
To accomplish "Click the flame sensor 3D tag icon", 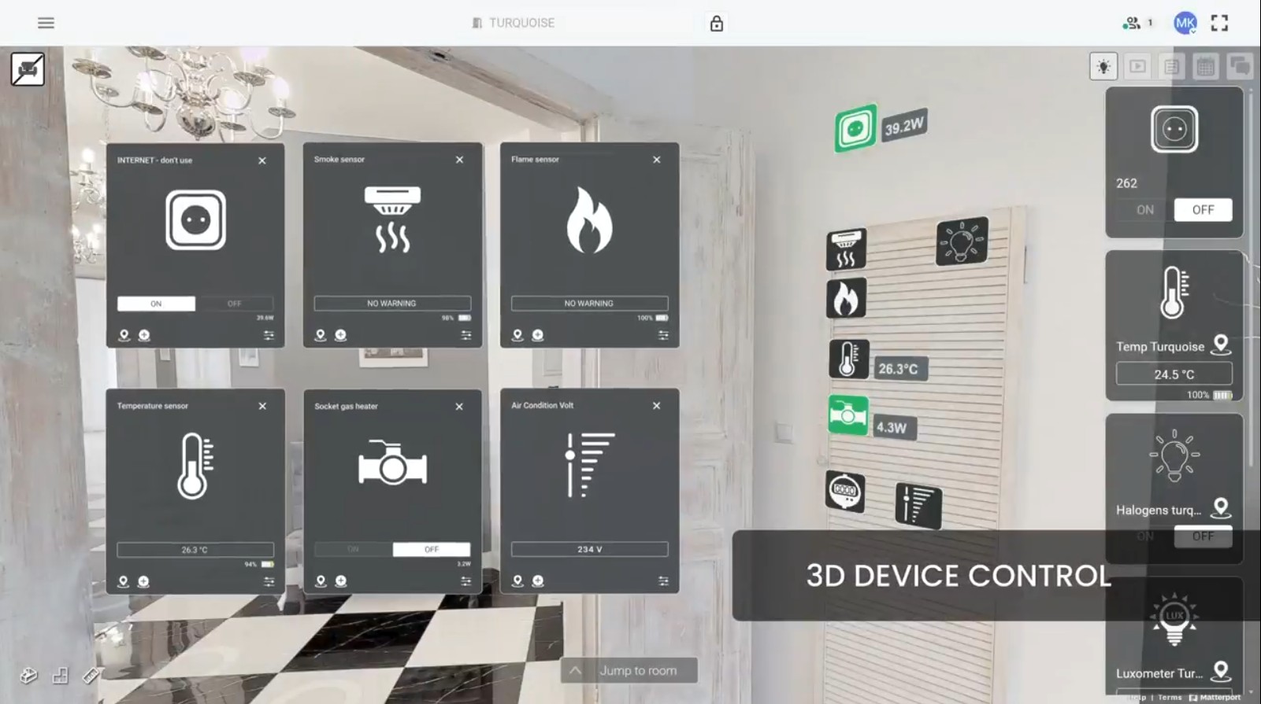I will [x=846, y=298].
